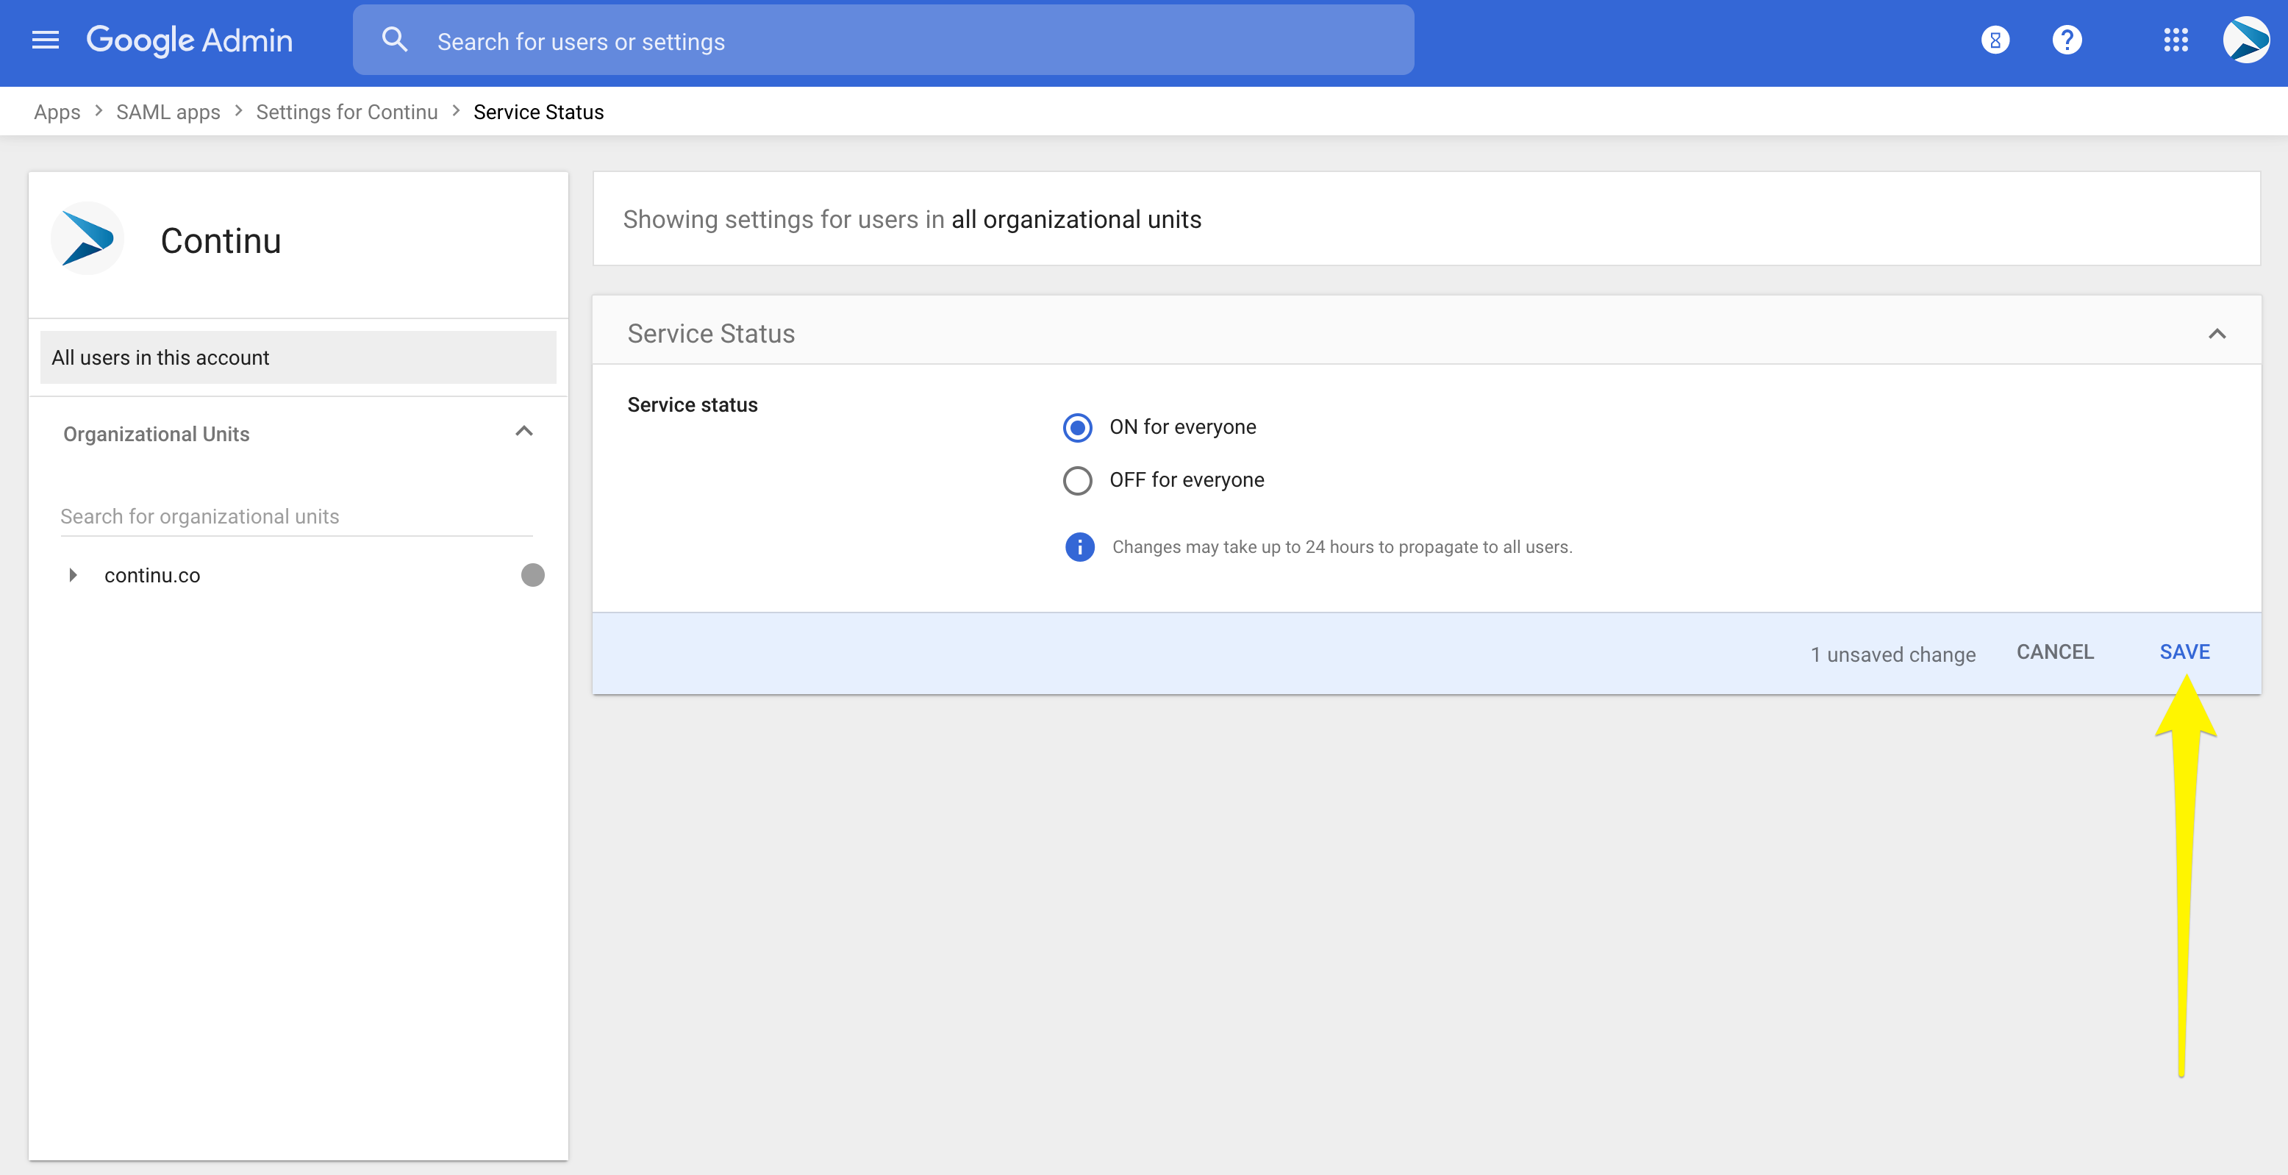Open the help question mark icon

pos(2067,40)
